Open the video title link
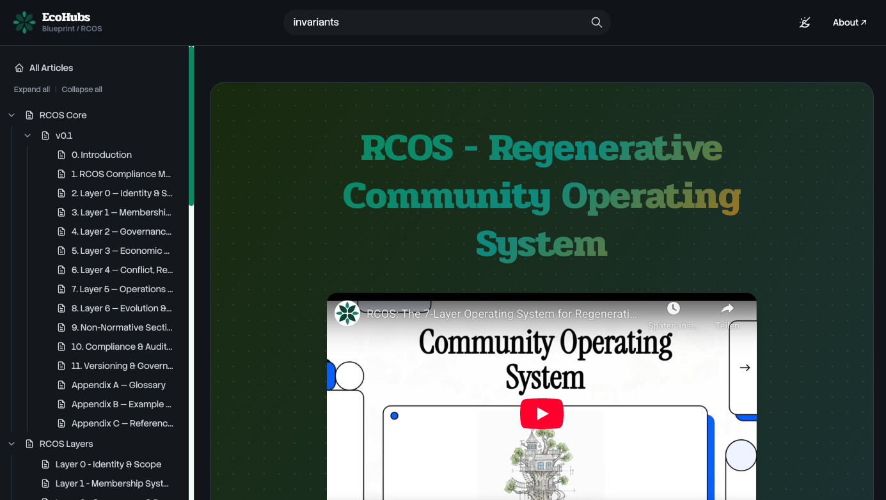 point(502,314)
